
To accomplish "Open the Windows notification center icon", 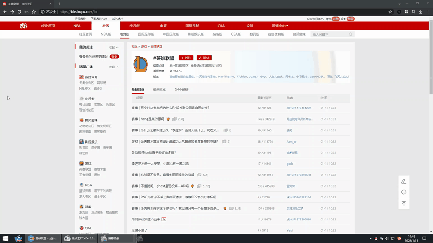I will pos(424,238).
